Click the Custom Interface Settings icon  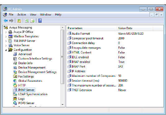pyautogui.click(x=15, y=59)
